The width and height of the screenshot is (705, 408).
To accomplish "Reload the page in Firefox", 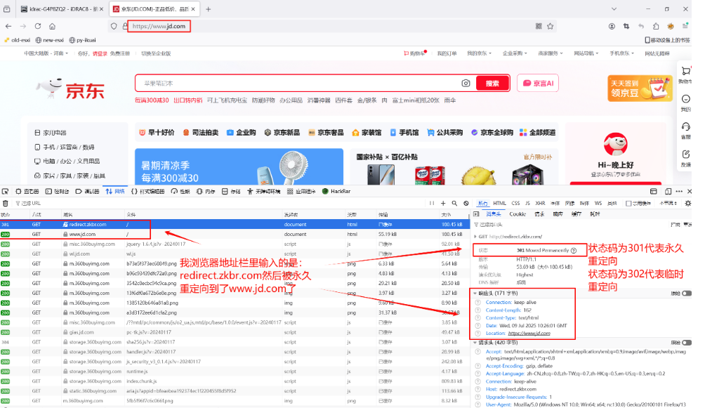I will coord(38,26).
